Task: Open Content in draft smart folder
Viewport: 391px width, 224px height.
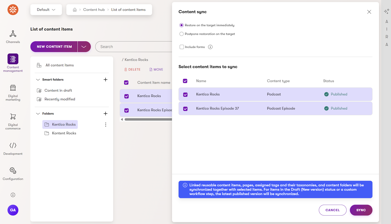Action: coord(58,91)
